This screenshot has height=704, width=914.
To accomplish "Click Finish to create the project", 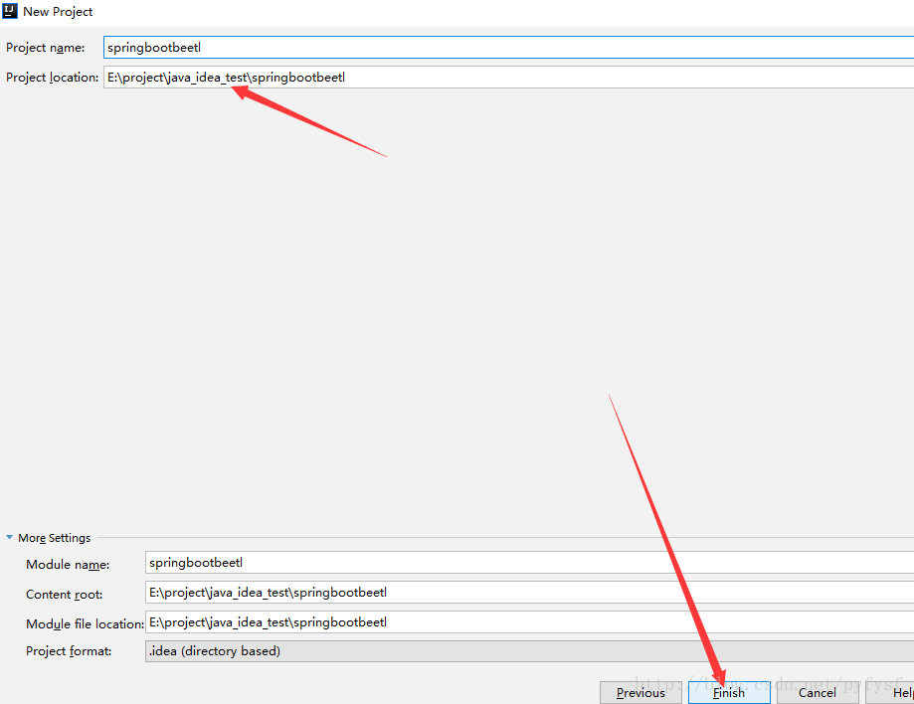I will 729,692.
